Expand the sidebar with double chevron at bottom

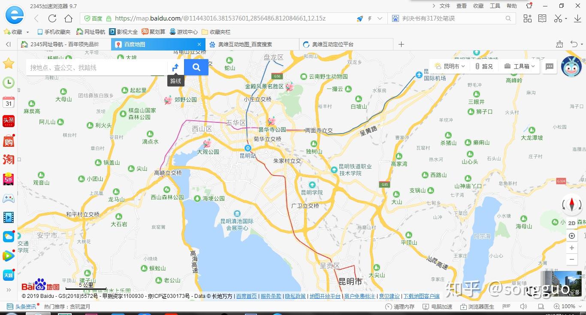pos(9,290)
